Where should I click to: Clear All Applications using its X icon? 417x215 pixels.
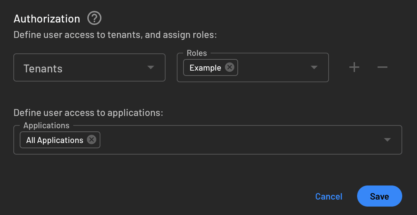(91, 139)
